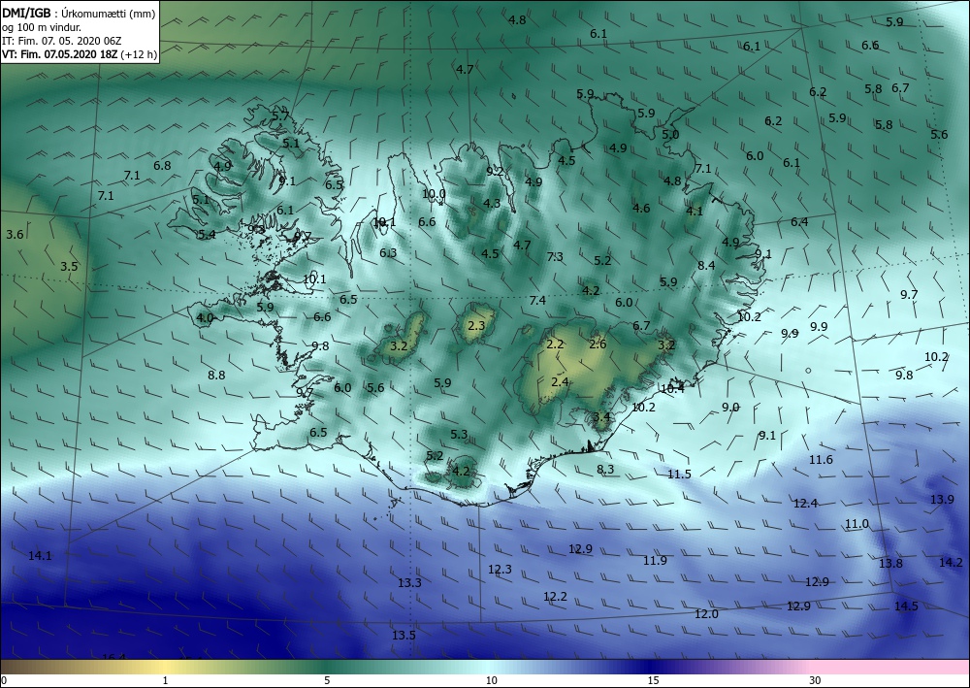Click the 11.6 value on the map
This screenshot has height=688, width=970.
pyautogui.click(x=821, y=460)
